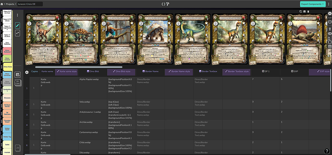Select the Archaeopteryx card preview
The image size is (332, 155).
coord(118,39)
